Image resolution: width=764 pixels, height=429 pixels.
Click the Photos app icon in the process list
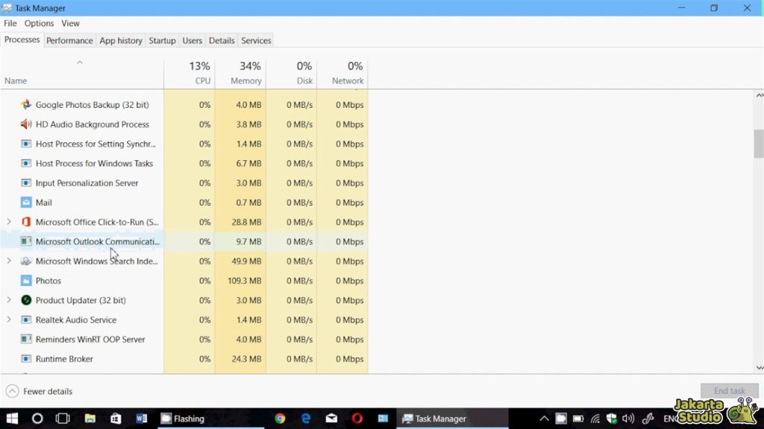tap(28, 281)
